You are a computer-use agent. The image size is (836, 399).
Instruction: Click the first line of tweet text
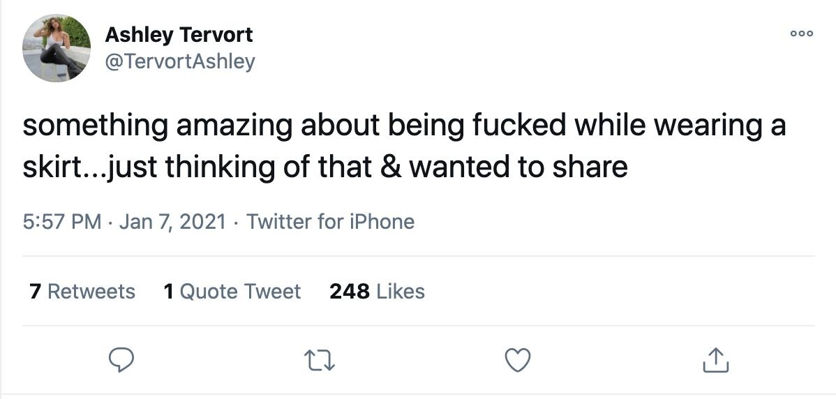[x=404, y=126]
